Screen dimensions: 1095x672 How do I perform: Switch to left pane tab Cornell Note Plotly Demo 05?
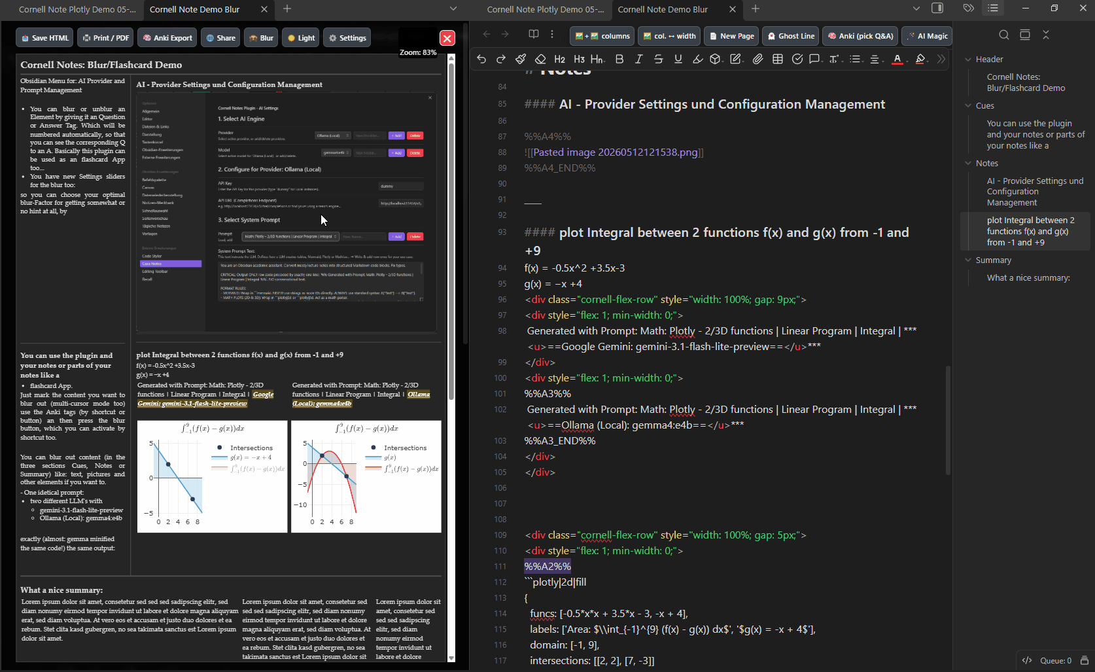(x=77, y=9)
